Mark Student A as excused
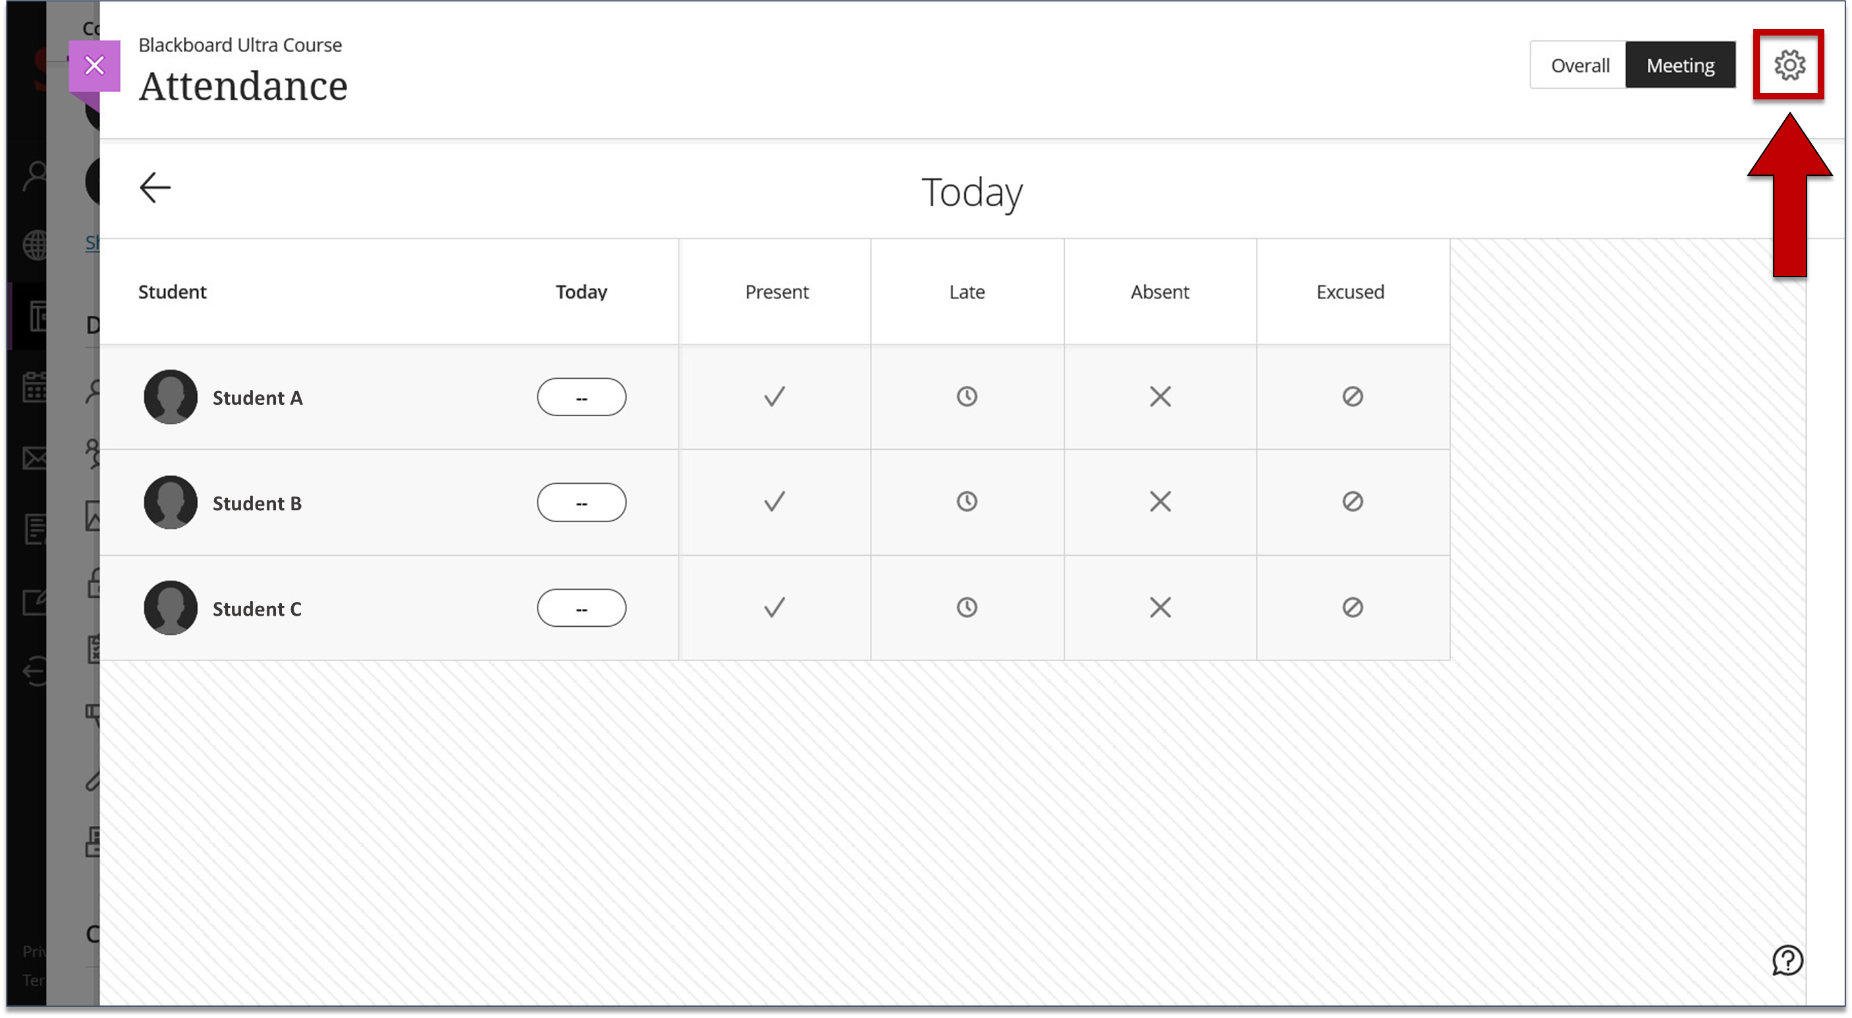The image size is (1852, 1018). (1352, 397)
